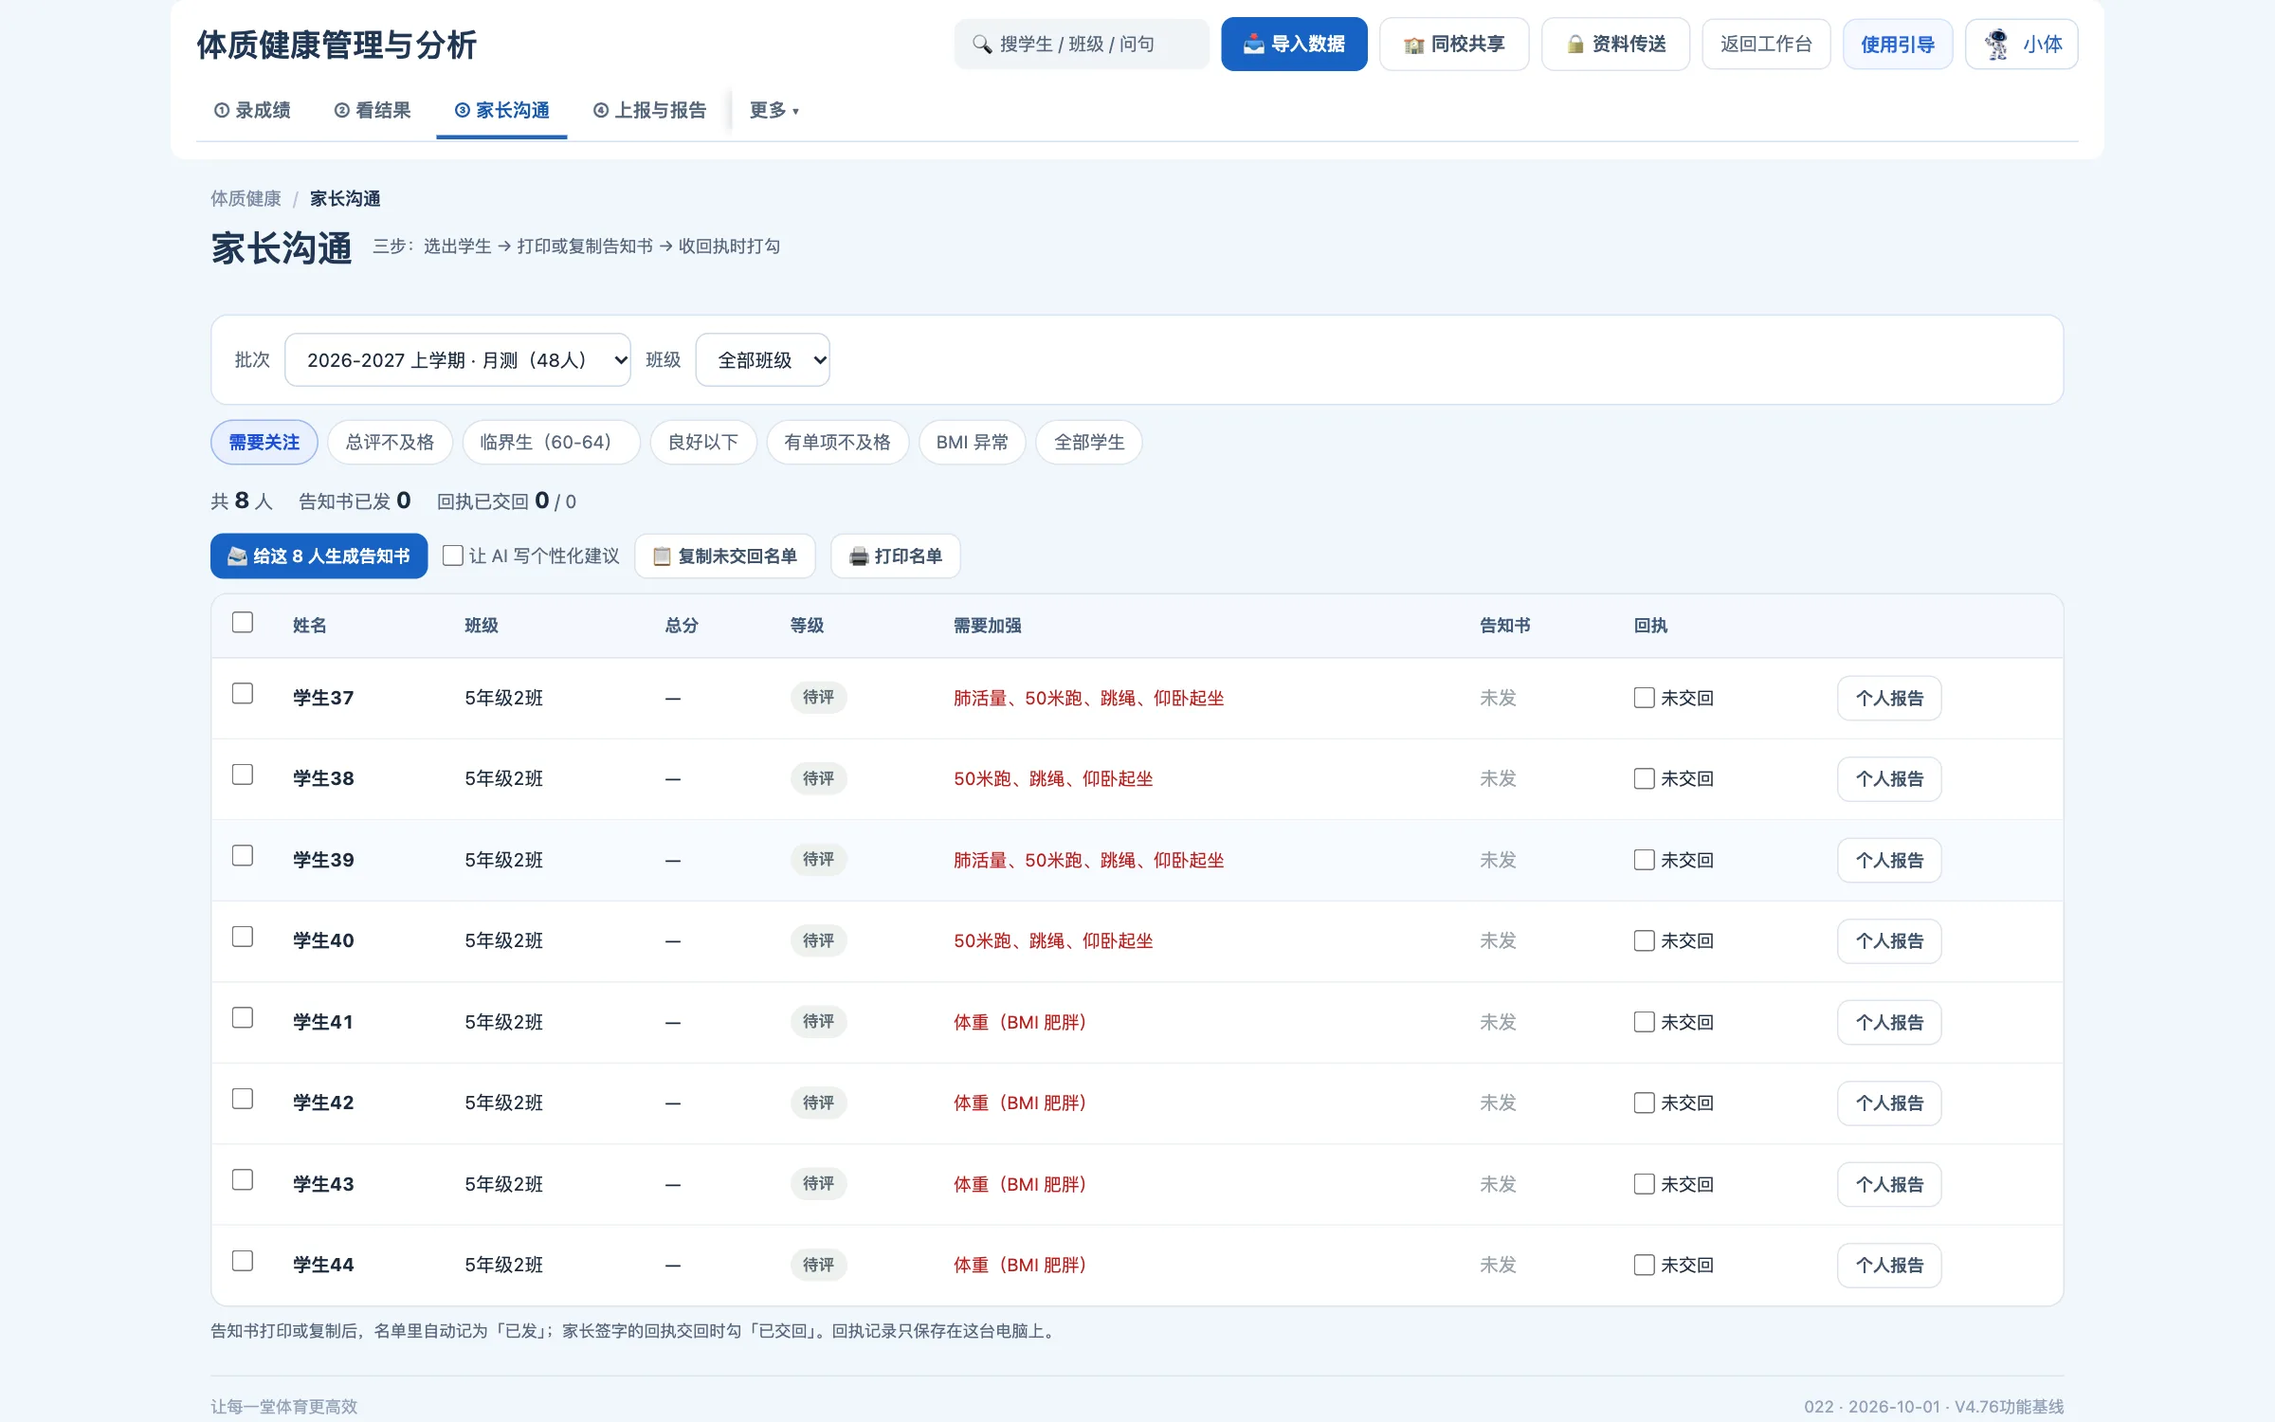
Task: Expand the 更多 menu
Action: (x=773, y=111)
